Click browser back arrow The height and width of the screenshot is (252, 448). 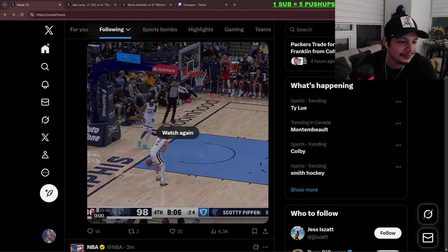coord(5,15)
